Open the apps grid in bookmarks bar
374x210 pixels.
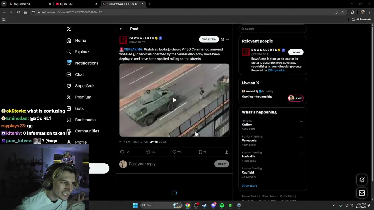(x=4, y=20)
